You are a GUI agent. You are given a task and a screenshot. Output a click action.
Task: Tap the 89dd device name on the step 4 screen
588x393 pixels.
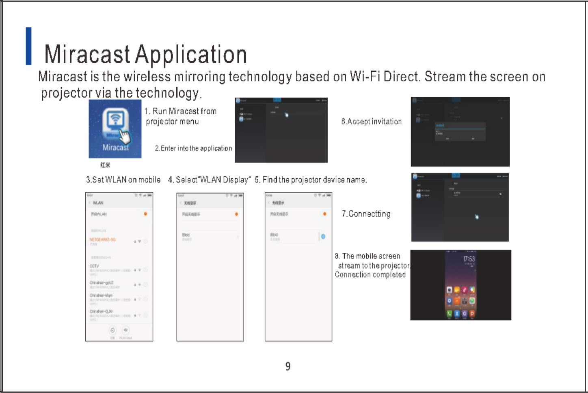186,235
